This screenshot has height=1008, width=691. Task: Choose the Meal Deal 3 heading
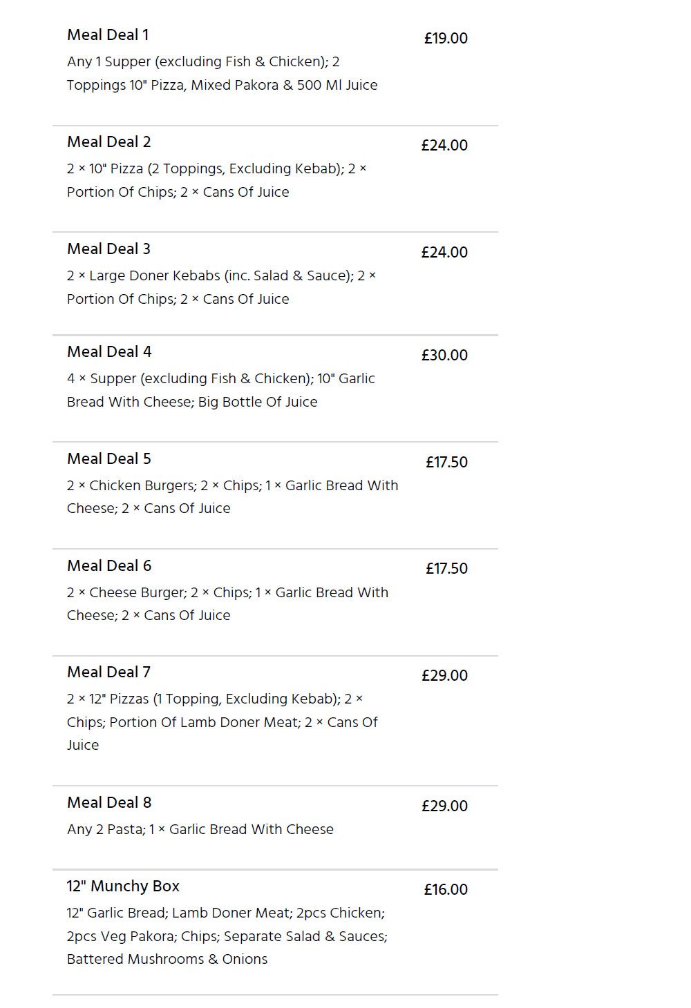click(108, 249)
